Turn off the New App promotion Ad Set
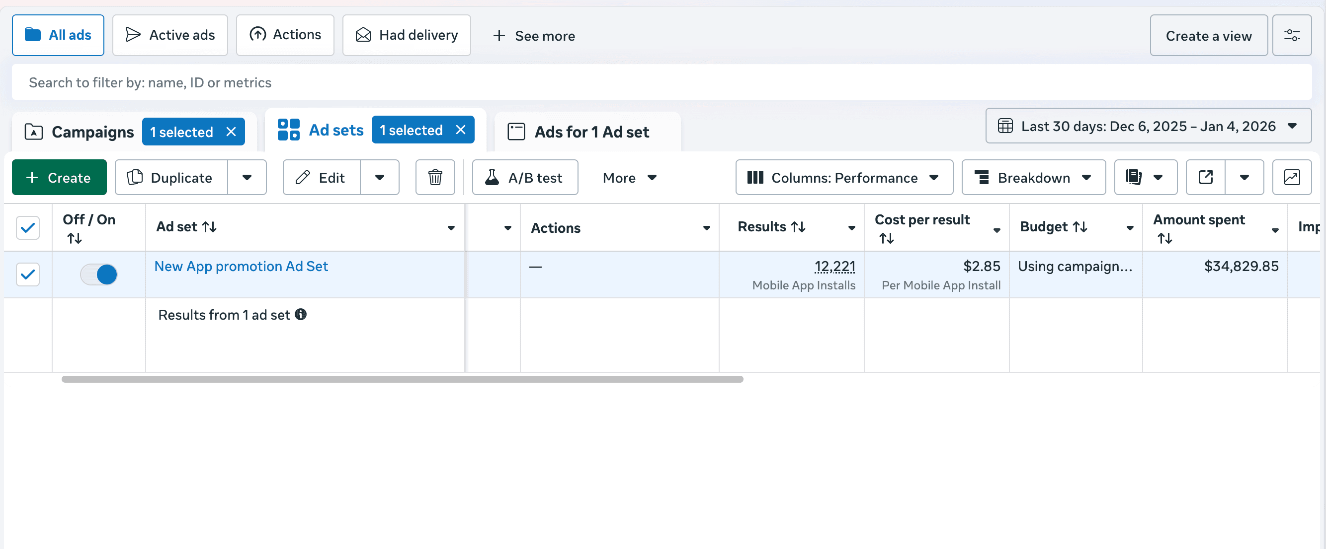This screenshot has width=1326, height=549. coord(99,274)
